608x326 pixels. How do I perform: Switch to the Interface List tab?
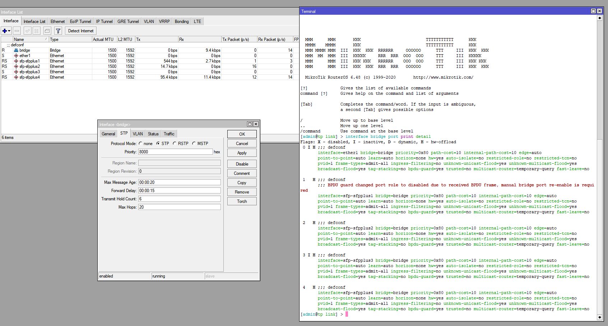[34, 22]
